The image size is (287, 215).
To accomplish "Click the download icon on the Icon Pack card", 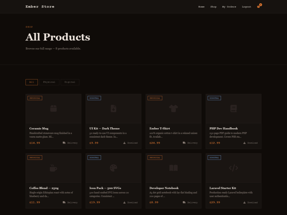I will (125, 202).
